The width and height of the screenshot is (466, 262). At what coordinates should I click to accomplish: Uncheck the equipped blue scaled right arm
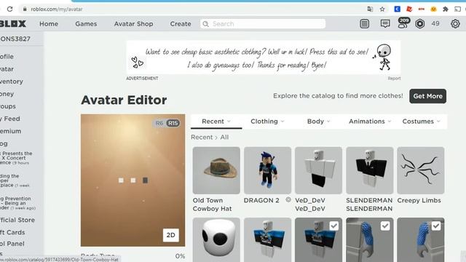point(436,226)
